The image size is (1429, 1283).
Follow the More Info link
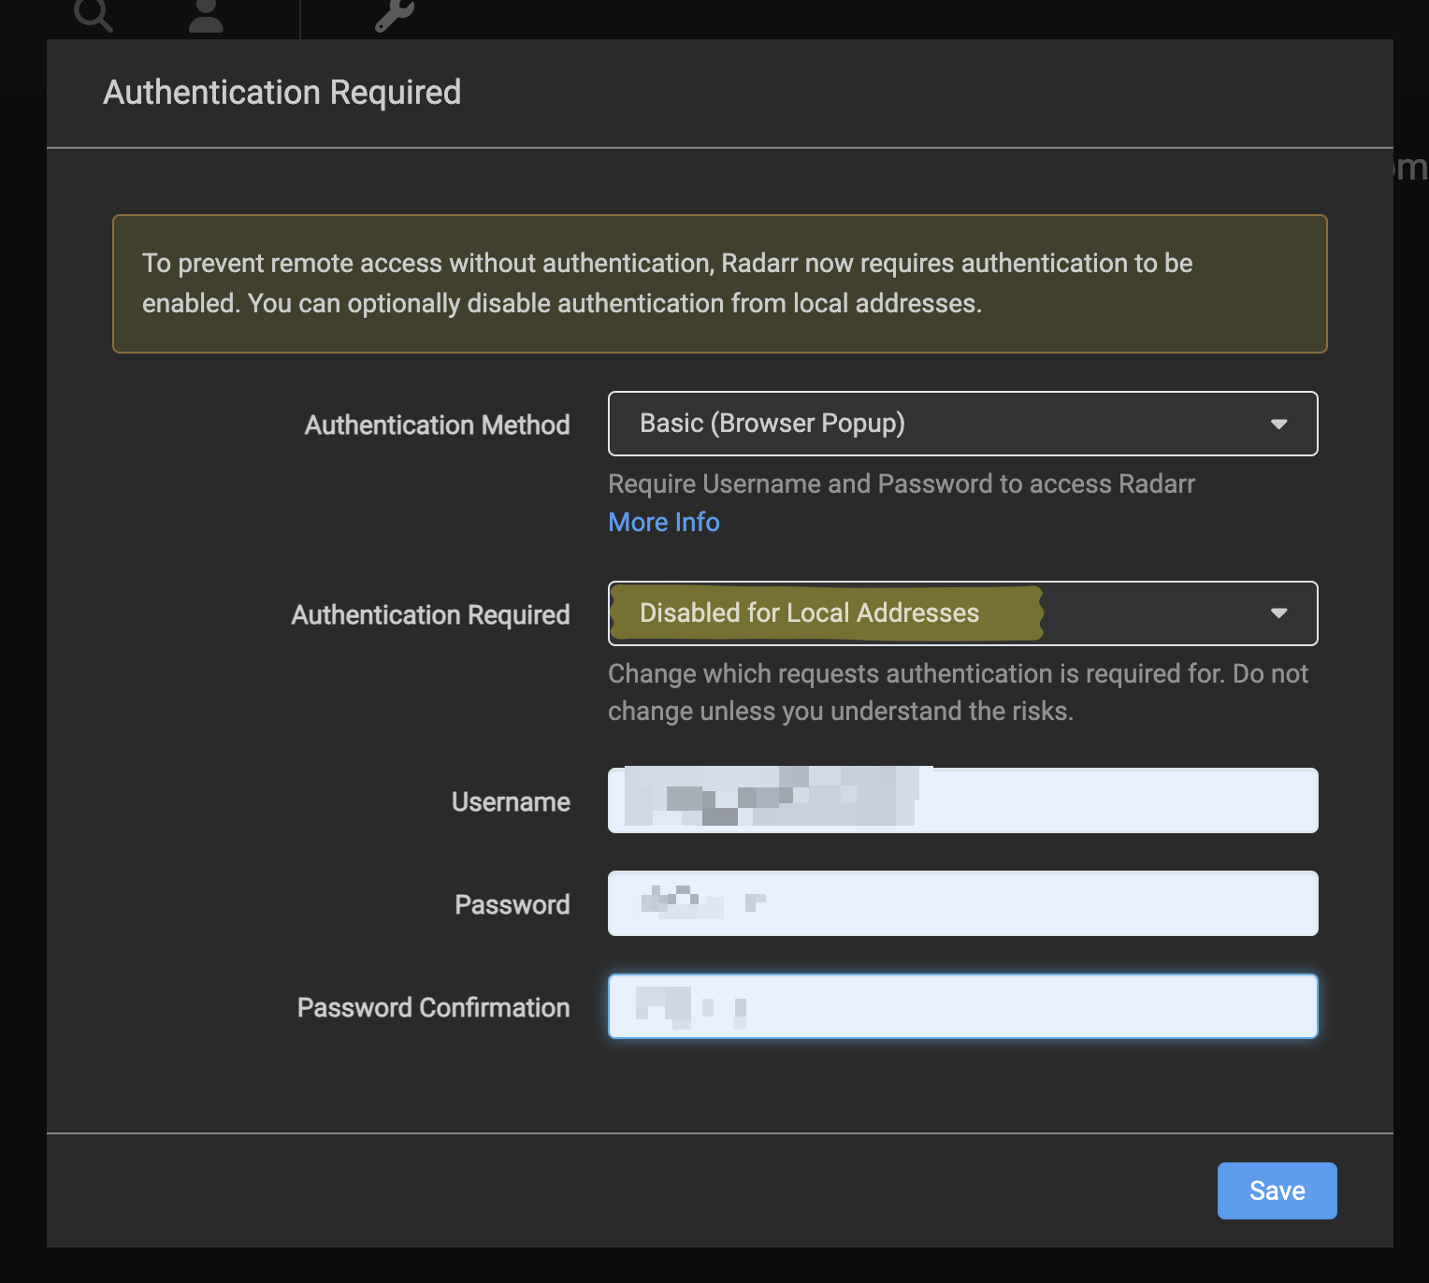[x=664, y=522]
